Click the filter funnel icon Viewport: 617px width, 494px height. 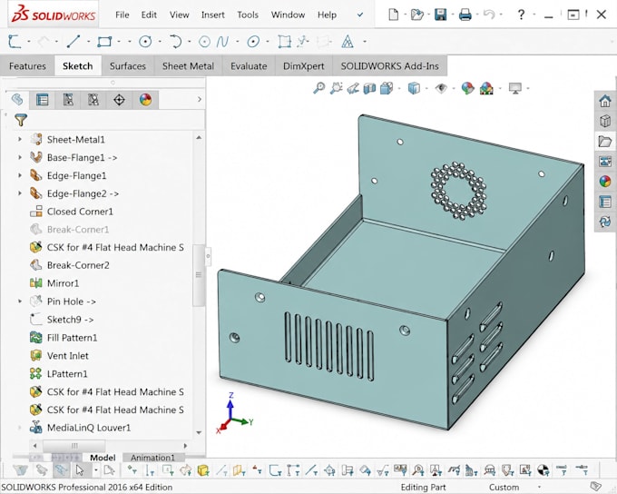tap(21, 120)
